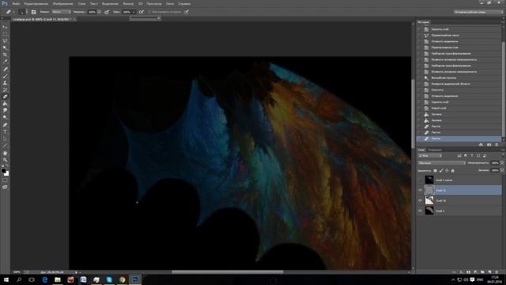Enable airbrush build-up in options bar
506x285 pixels.
142,12
